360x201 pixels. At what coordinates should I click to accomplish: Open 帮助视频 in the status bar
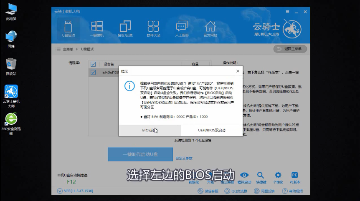[292, 191]
